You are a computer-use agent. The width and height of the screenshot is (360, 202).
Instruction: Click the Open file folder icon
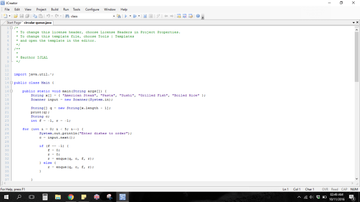tap(15, 16)
